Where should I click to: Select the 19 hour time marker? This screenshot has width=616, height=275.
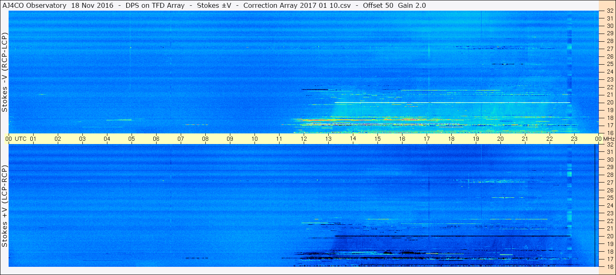tap(476, 139)
